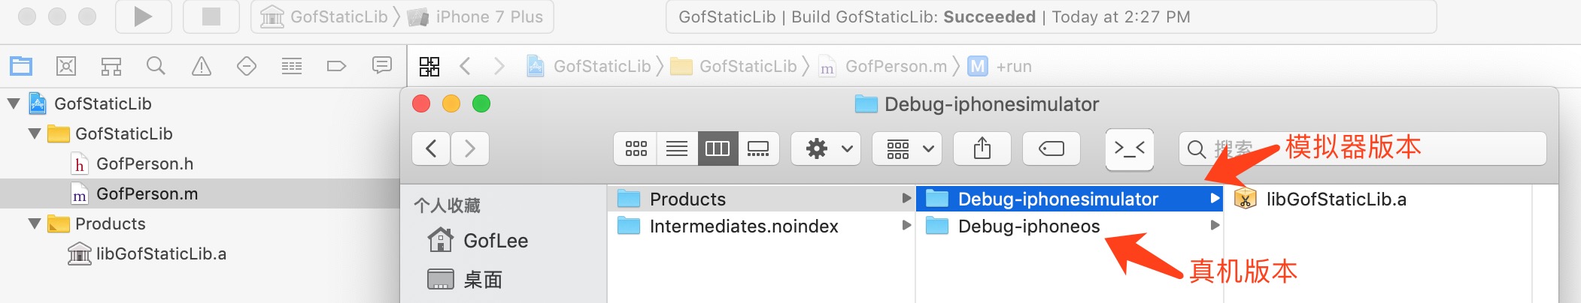Open the find navigator magnifier icon

click(156, 66)
